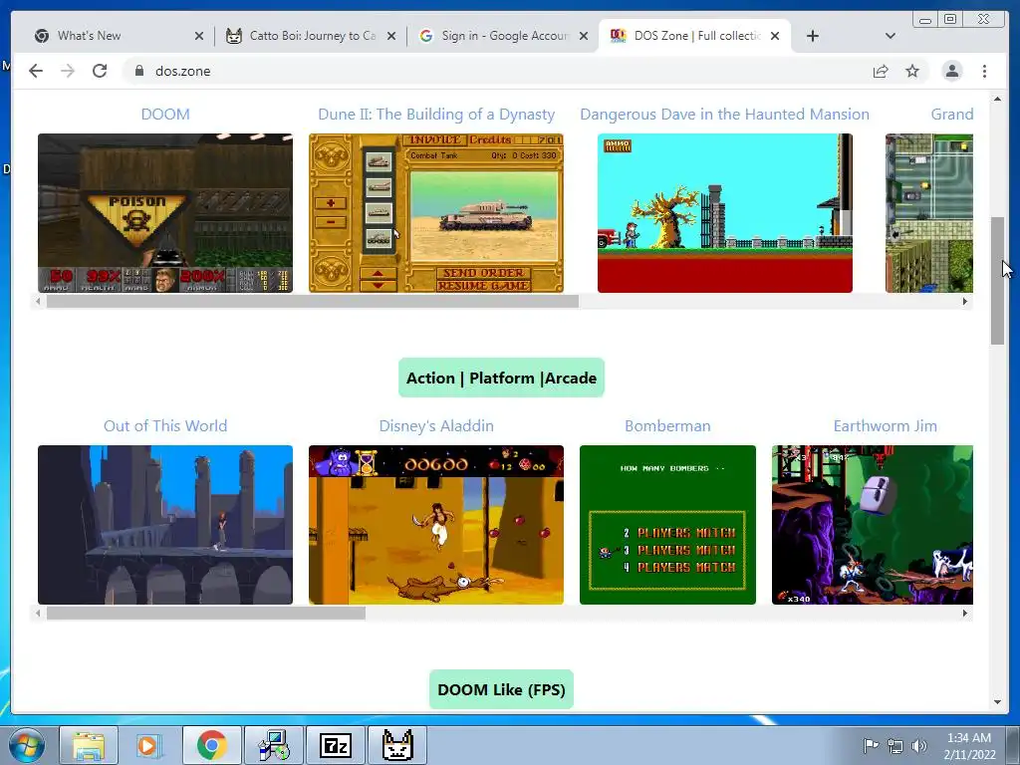The image size is (1020, 765).
Task: Open the computer with disc taskbar icon
Action: click(274, 745)
